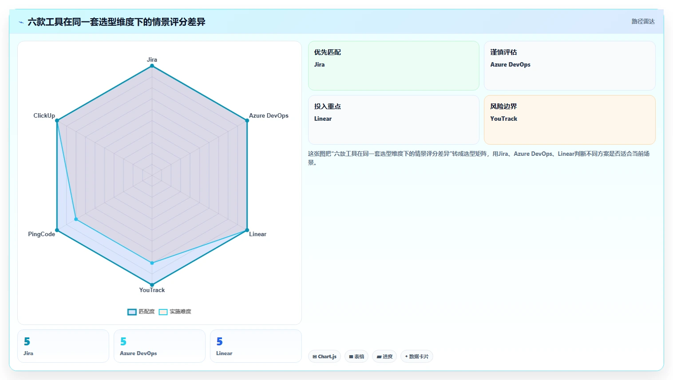Click the outer PingCode 匹配度 data point
This screenshot has height=380, width=673.
57,230
